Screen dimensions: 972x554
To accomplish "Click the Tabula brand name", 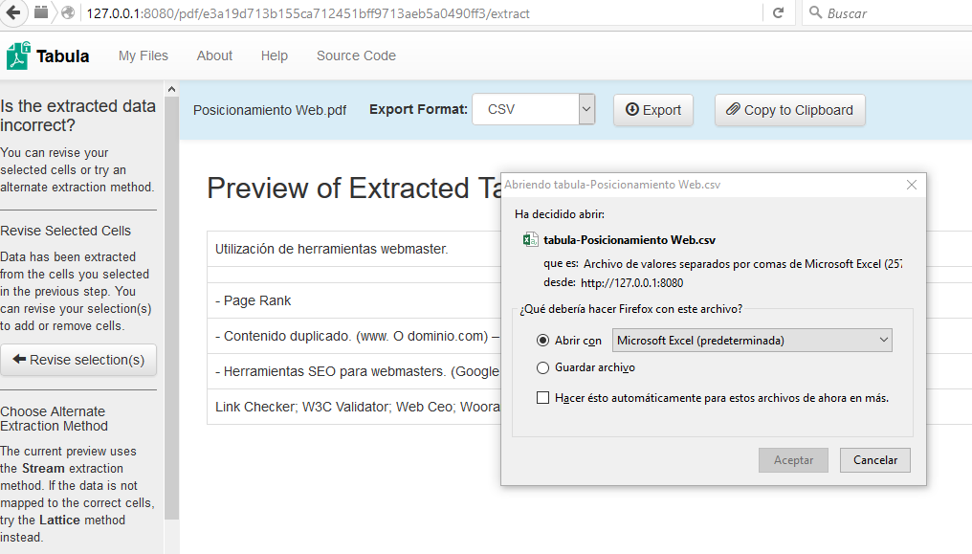I will point(62,56).
